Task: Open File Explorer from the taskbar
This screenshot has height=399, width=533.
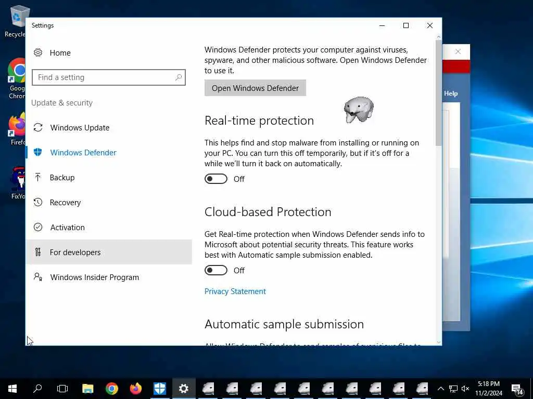Action: click(x=87, y=389)
